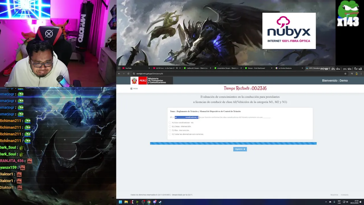Image resolution: width=364 pixels, height=205 pixels.
Task: Open the OBS Studio taskbar icon
Action: click(x=143, y=202)
